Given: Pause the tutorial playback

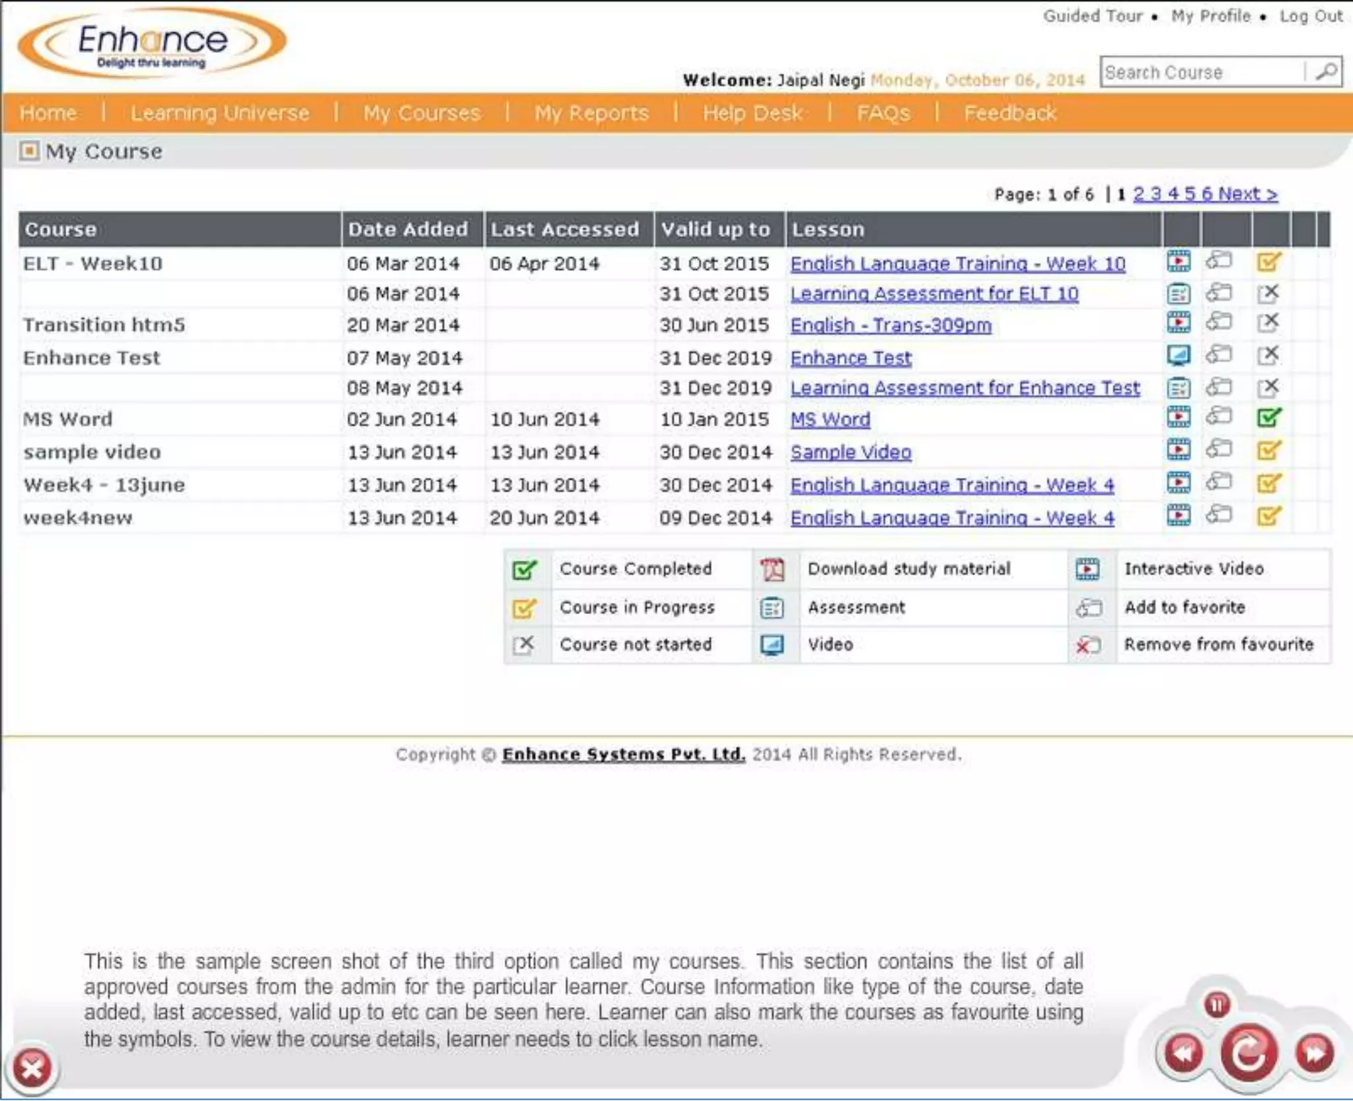Looking at the screenshot, I should [x=1217, y=1005].
